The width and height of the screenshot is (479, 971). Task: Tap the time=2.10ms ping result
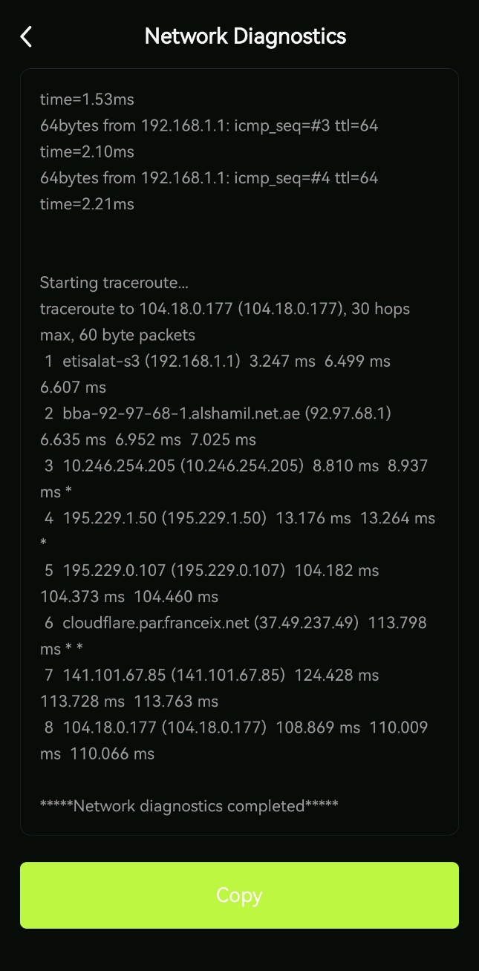pyautogui.click(x=87, y=152)
